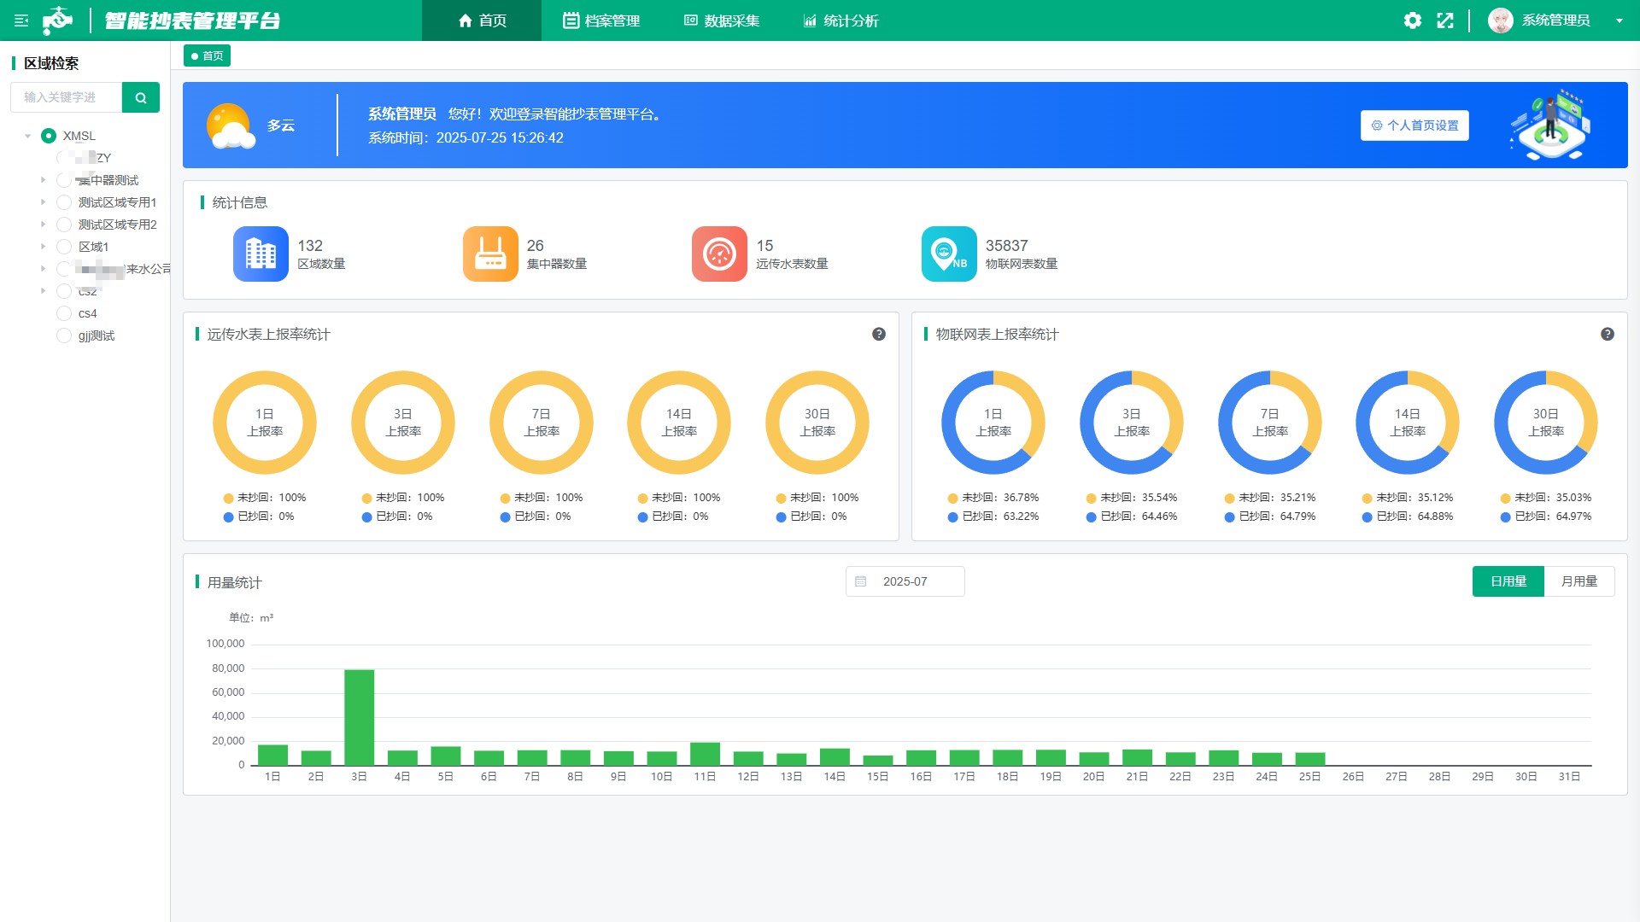Viewport: 1640px width, 922px height.
Task: Select the cs4 region radio button
Action: (64, 313)
